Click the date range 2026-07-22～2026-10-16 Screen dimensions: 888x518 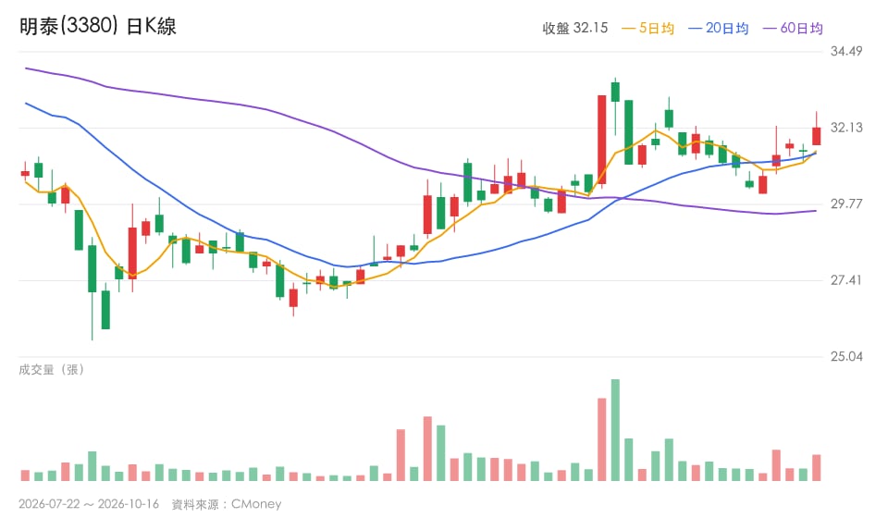pos(89,504)
